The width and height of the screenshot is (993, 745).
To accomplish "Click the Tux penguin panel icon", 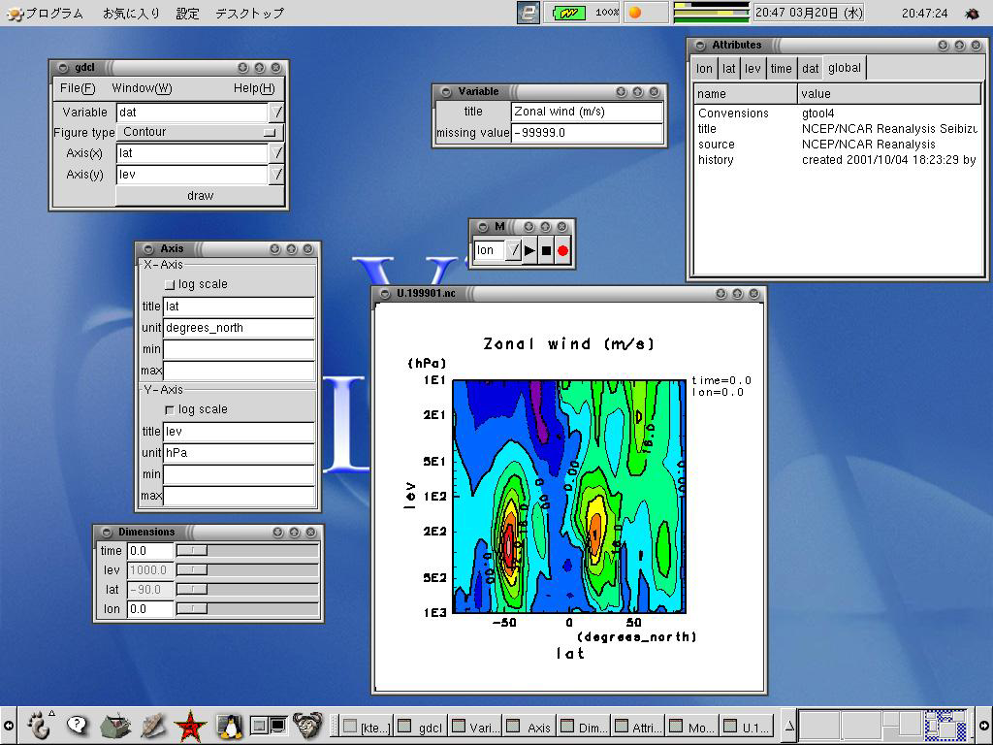I will [230, 725].
